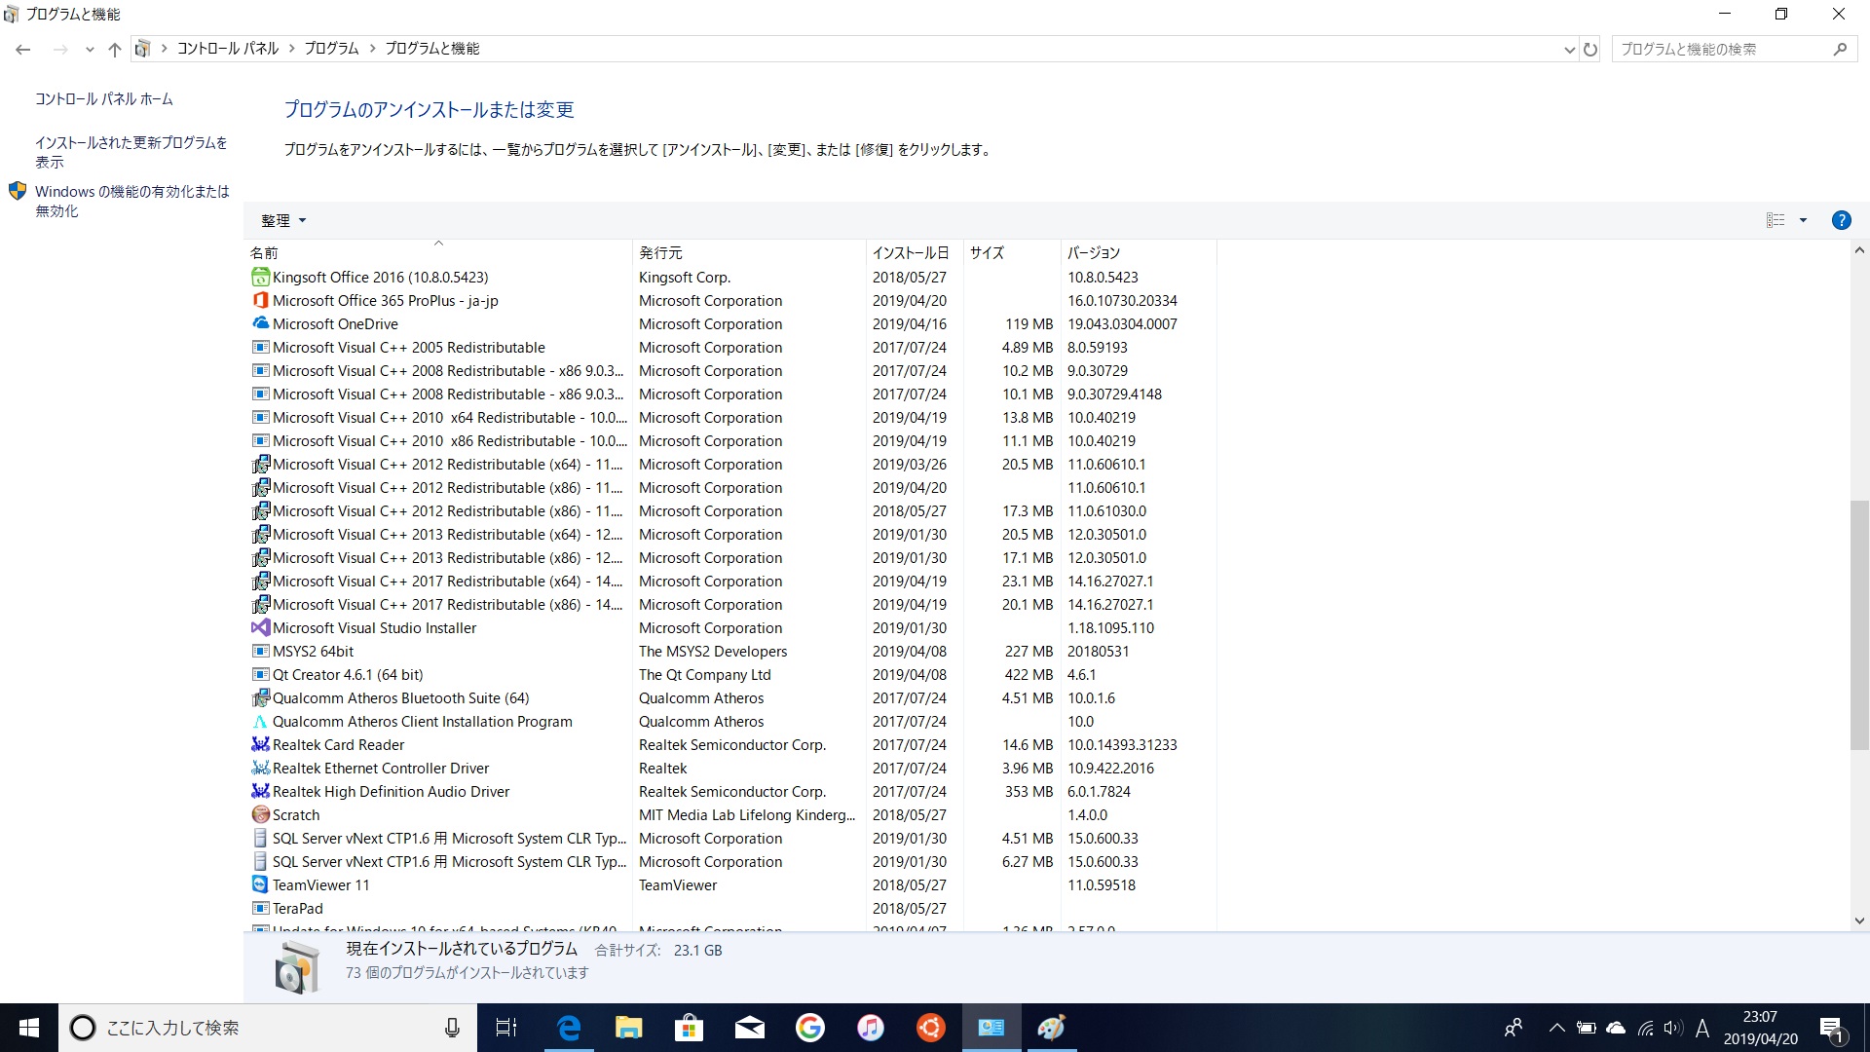Viewport: 1870px width, 1052px height.
Task: Expand the recent locations chevron
Action: (x=90, y=49)
